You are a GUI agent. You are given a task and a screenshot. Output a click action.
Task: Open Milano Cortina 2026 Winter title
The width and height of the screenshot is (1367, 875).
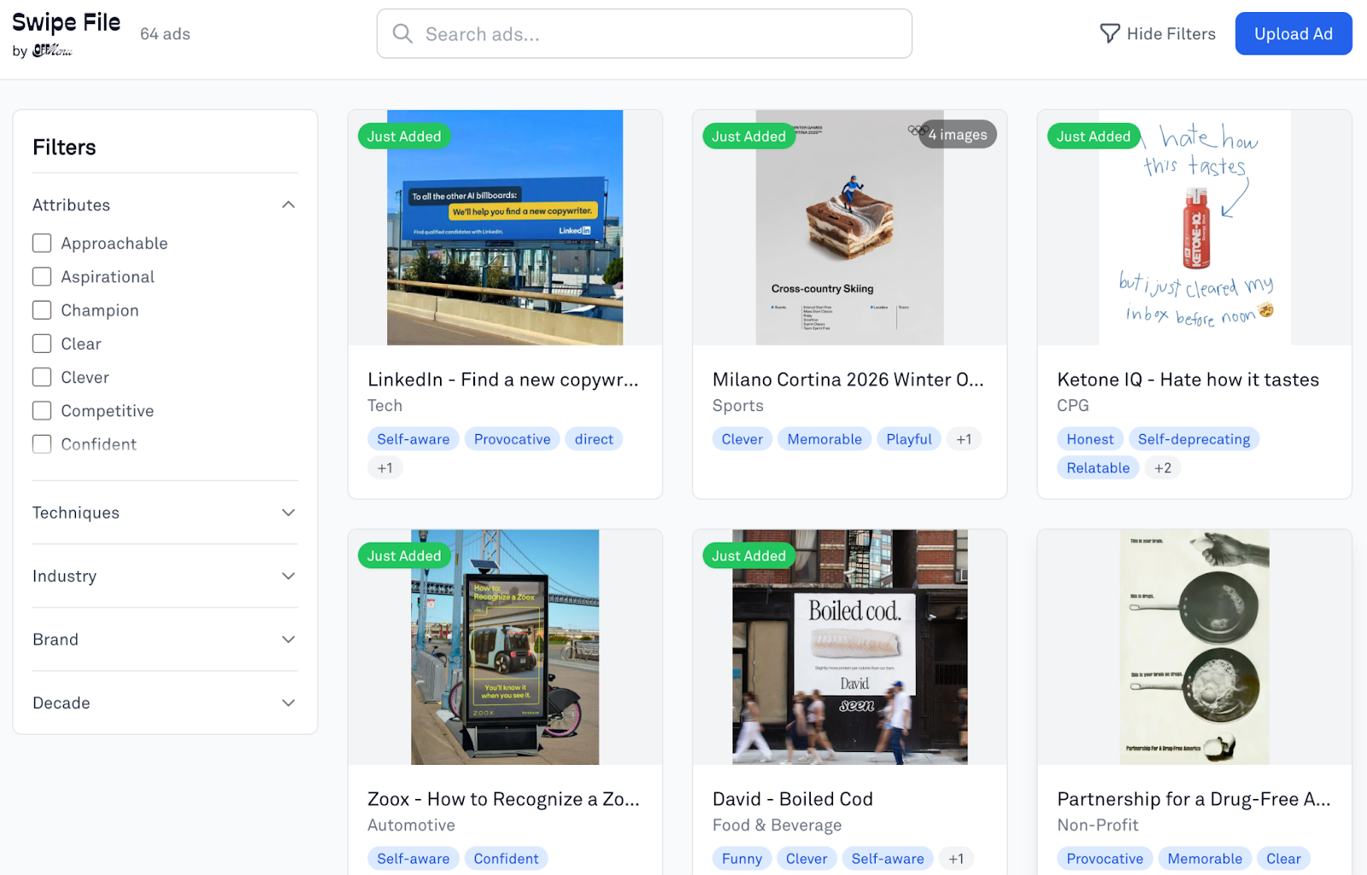(848, 379)
